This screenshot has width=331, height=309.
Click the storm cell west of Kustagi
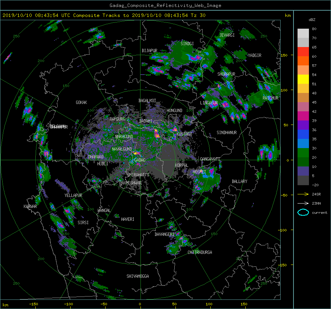click(x=156, y=134)
